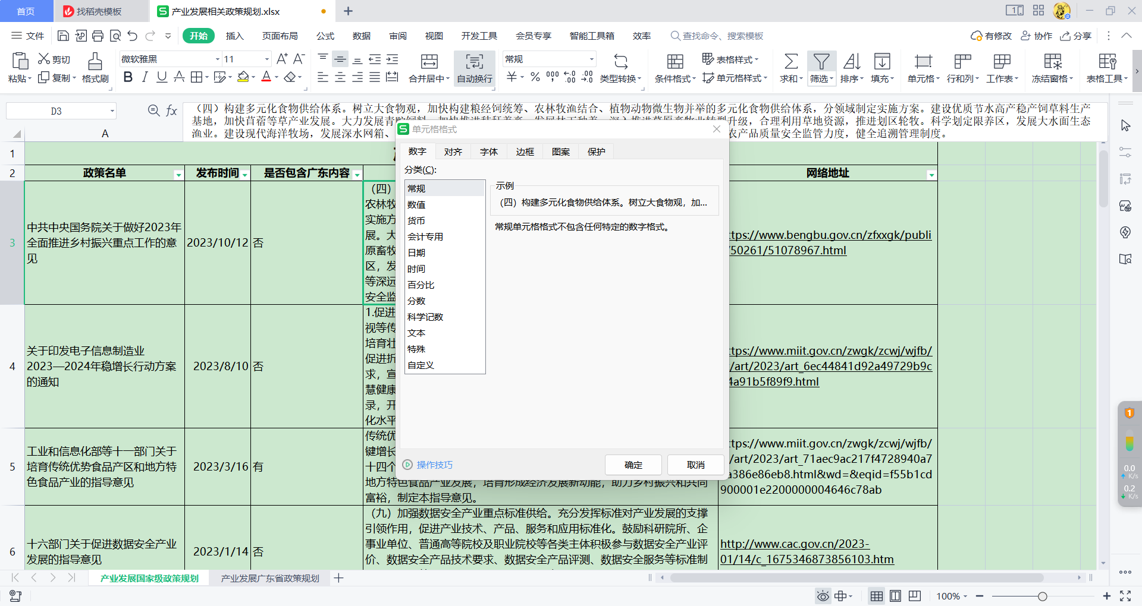
Task: Switch to 对齐 tab in cell format dialog
Action: pyautogui.click(x=453, y=152)
